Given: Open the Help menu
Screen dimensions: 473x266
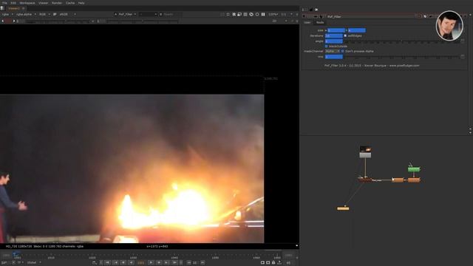Looking at the screenshot, I should tap(81, 3).
